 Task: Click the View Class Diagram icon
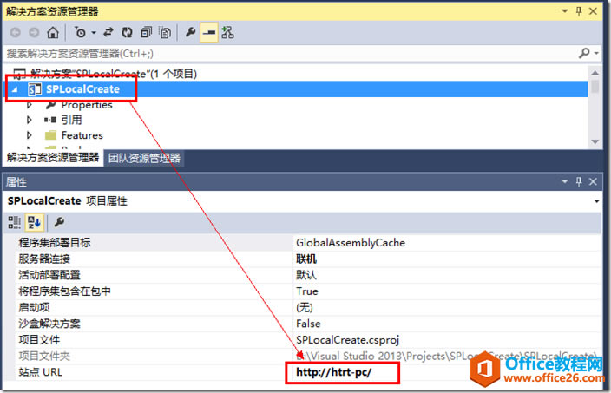[x=227, y=32]
